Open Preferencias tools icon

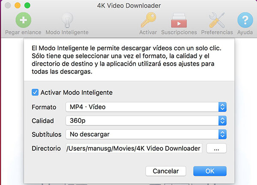pos(217,20)
